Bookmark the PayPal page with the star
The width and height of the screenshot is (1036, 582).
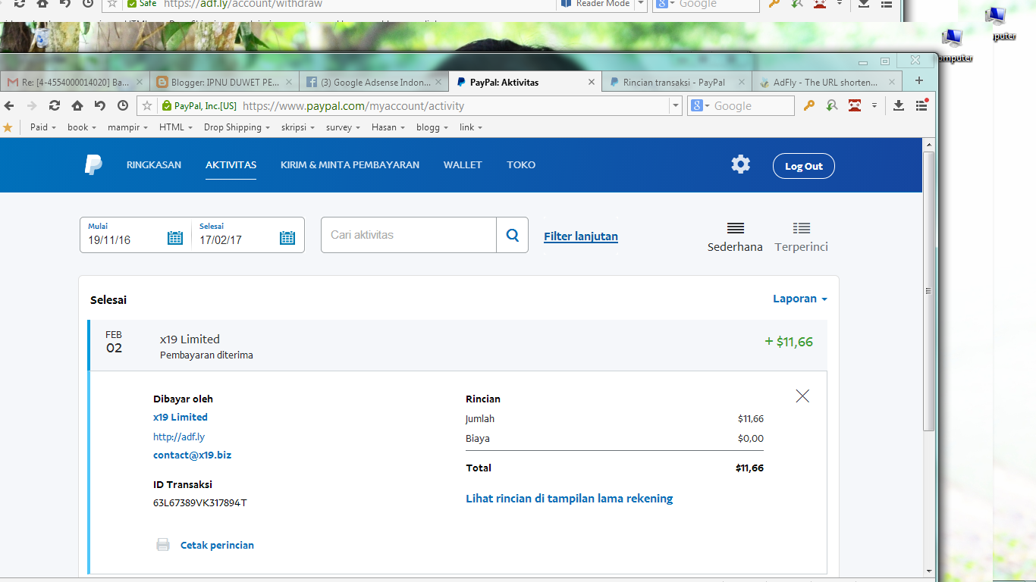[x=147, y=106]
